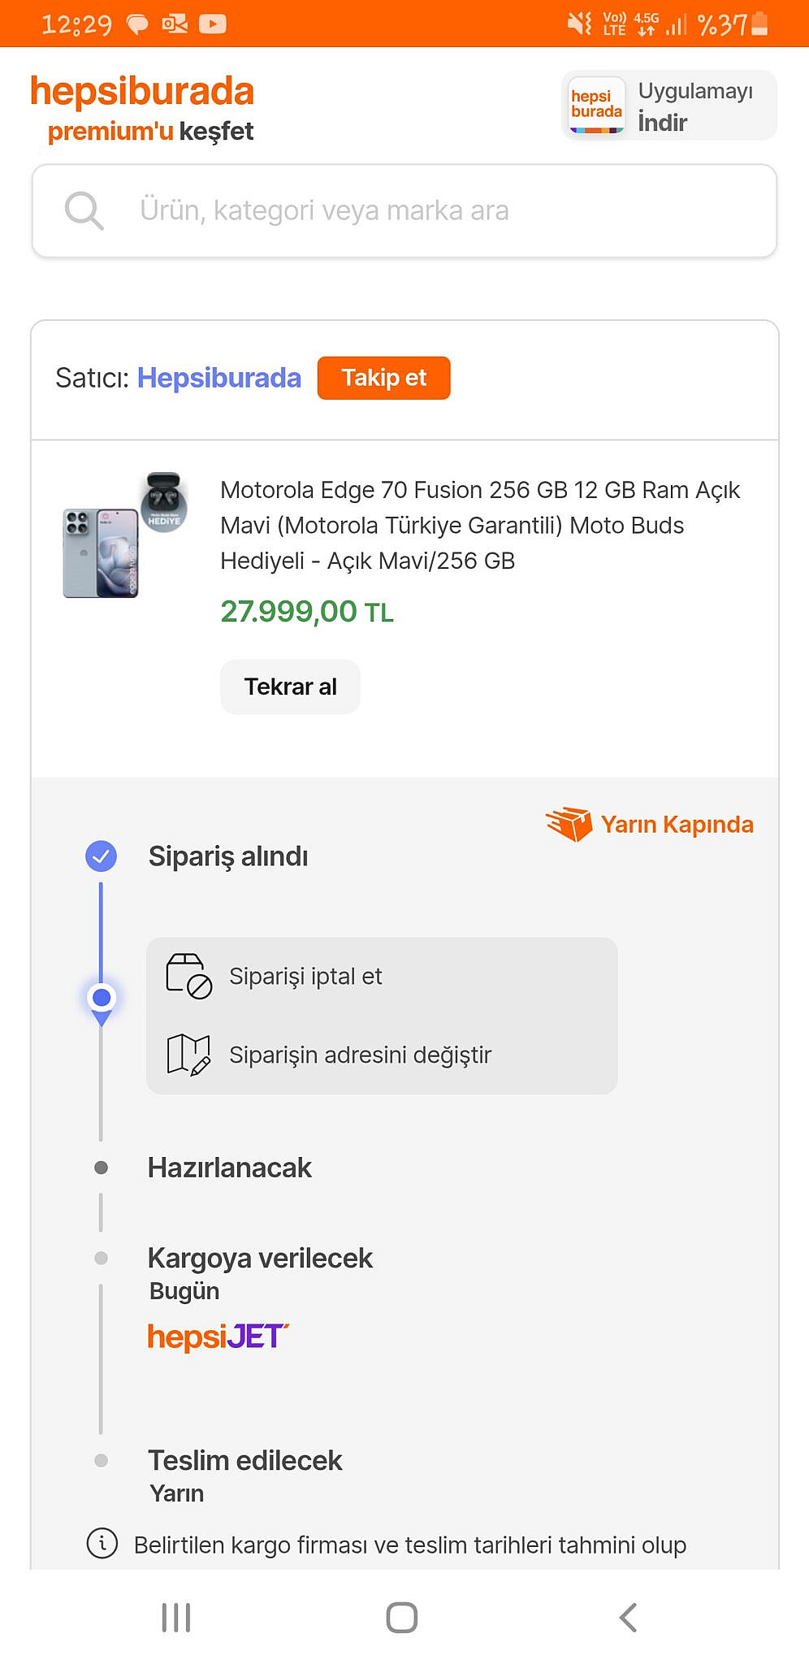Reorder product with Tekrar al
Image resolution: width=809 pixels, height=1664 pixels.
[290, 687]
